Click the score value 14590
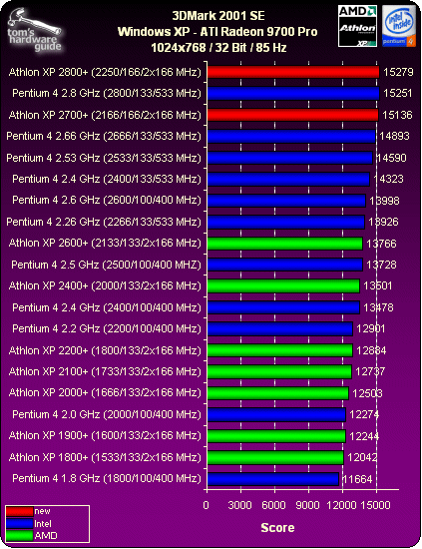 (x=391, y=158)
